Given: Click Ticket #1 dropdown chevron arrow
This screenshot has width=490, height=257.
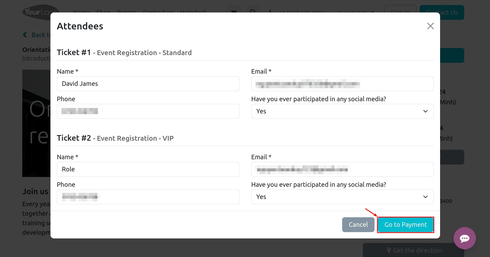Looking at the screenshot, I should tap(425, 111).
